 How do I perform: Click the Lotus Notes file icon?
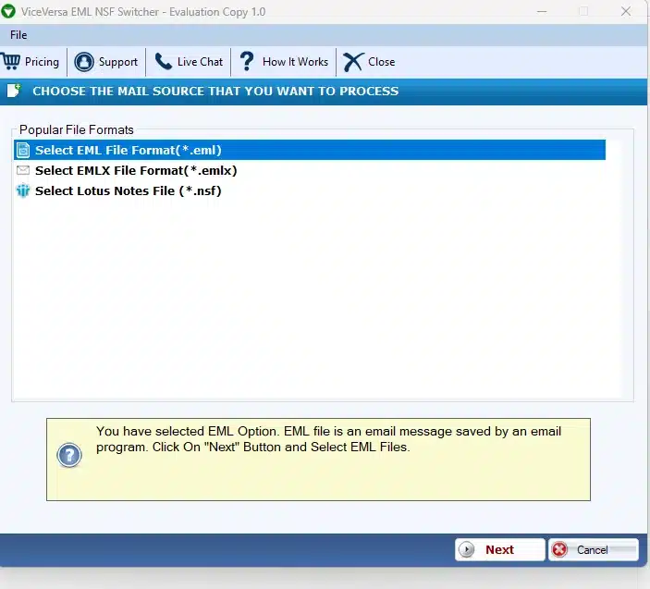[23, 191]
